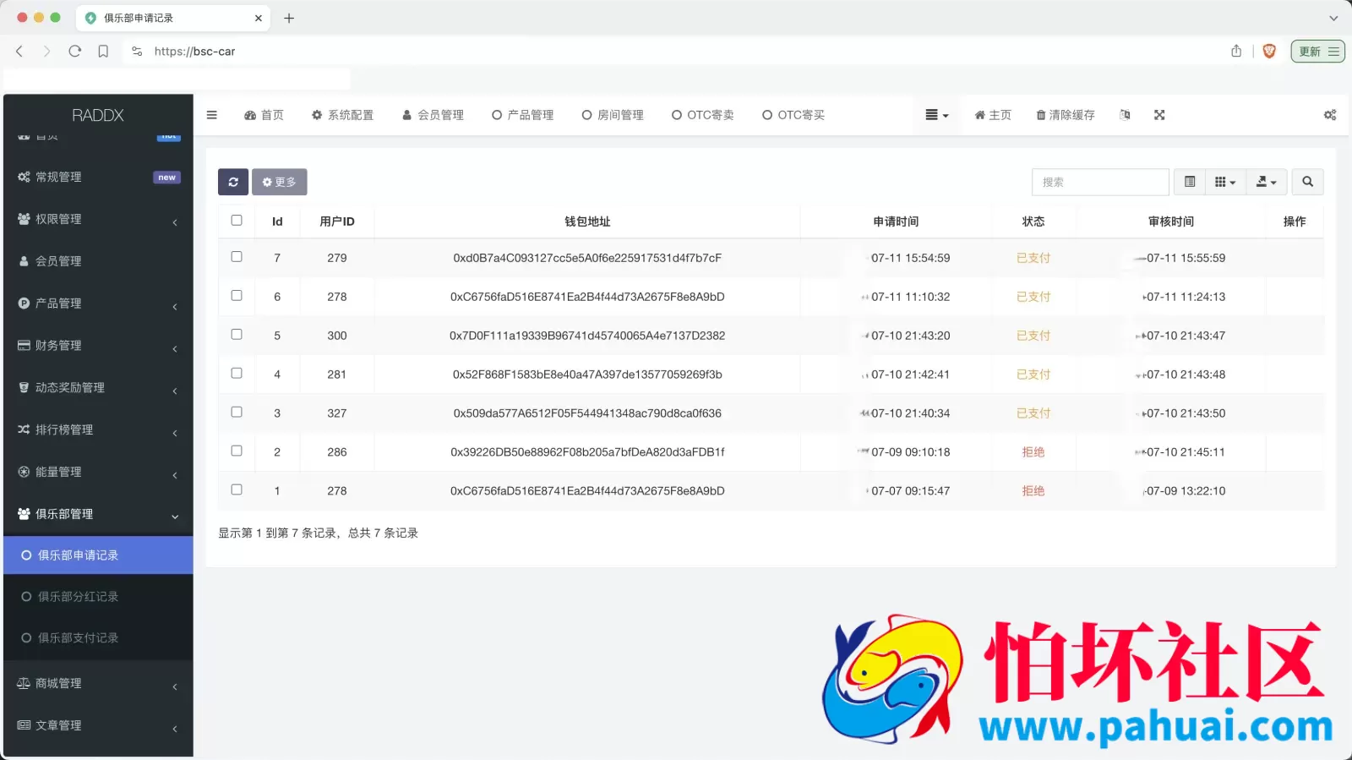Viewport: 1352px width, 760px height.
Task: Expand 动态奖励管理 sidebar menu
Action: point(98,388)
